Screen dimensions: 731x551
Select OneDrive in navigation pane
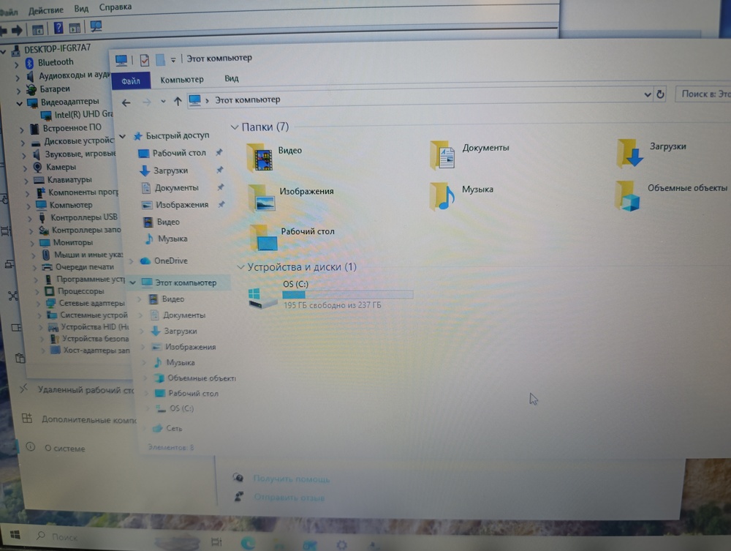[170, 261]
